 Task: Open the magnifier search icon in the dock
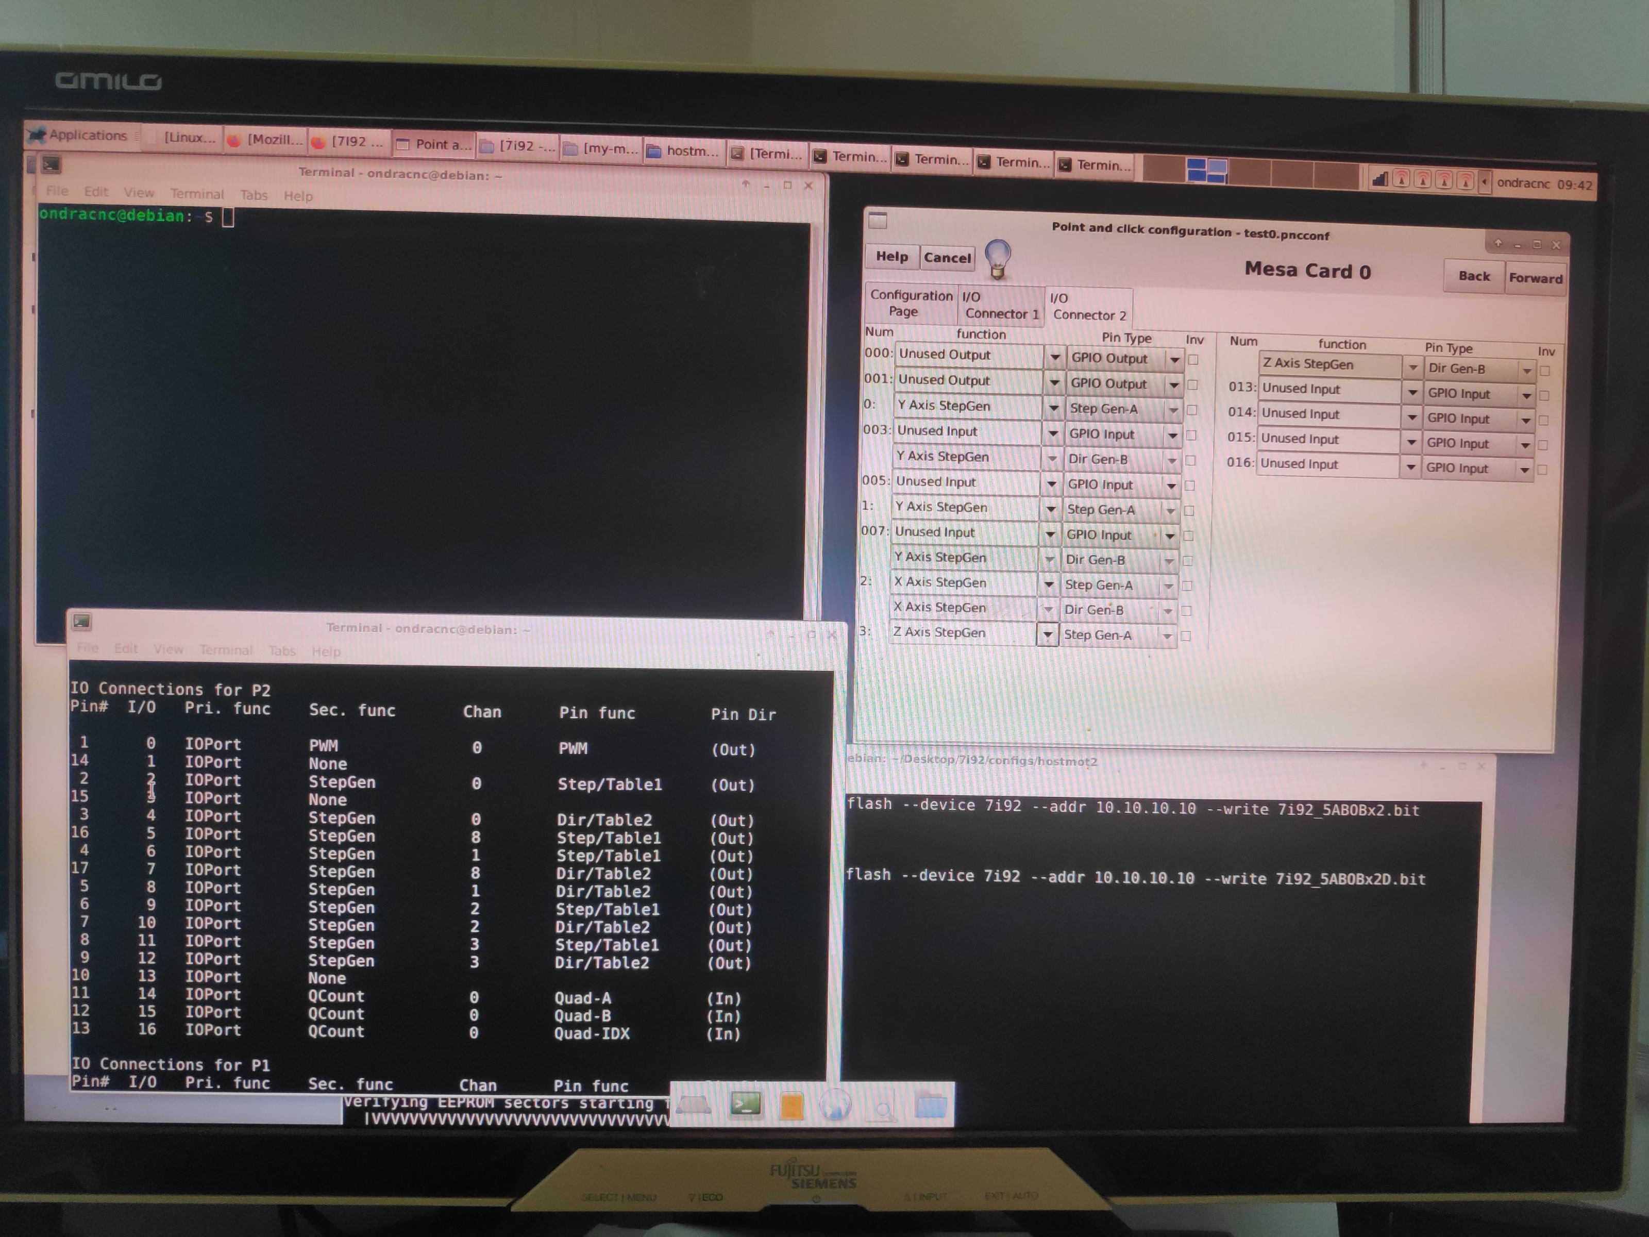883,1107
